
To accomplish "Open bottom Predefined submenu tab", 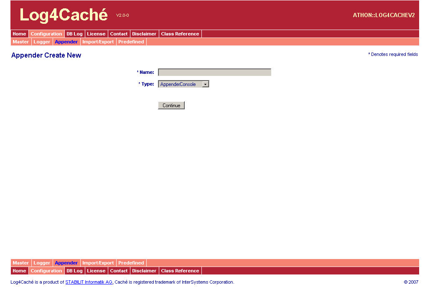I will (x=131, y=263).
